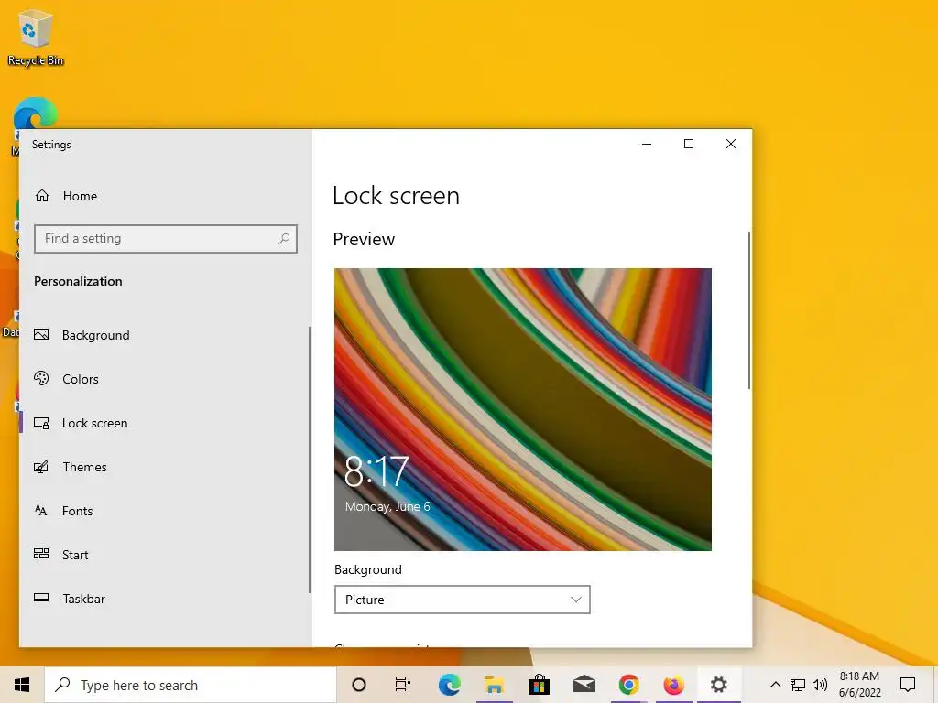Open the Action Center notifications icon
Image resolution: width=938 pixels, height=703 pixels.
pyautogui.click(x=908, y=685)
